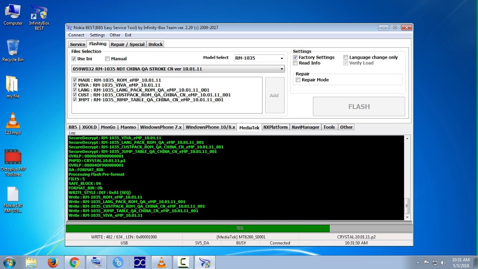
Task: Open the Other menu
Action: click(x=115, y=35)
